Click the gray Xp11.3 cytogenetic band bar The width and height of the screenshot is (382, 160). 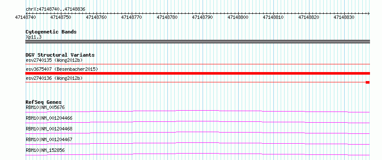[197, 42]
